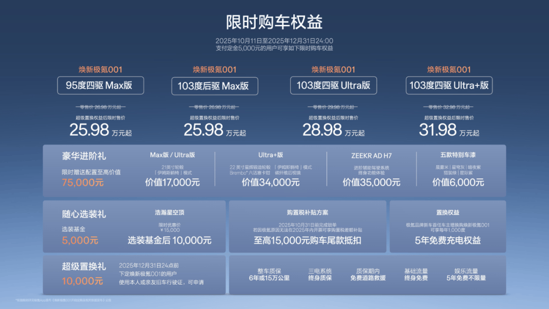Open the 购置税补贴方案 card
This screenshot has width=549, height=309.
[307, 227]
